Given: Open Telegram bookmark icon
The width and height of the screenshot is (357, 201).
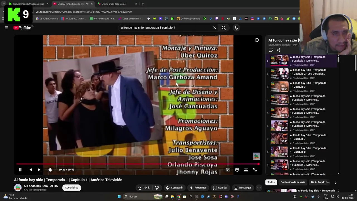Looking at the screenshot, I should 294,19.
